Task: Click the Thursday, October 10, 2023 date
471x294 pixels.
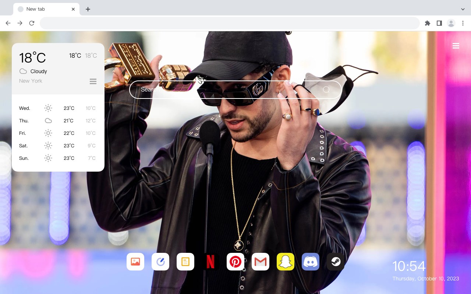Action: (x=426, y=279)
